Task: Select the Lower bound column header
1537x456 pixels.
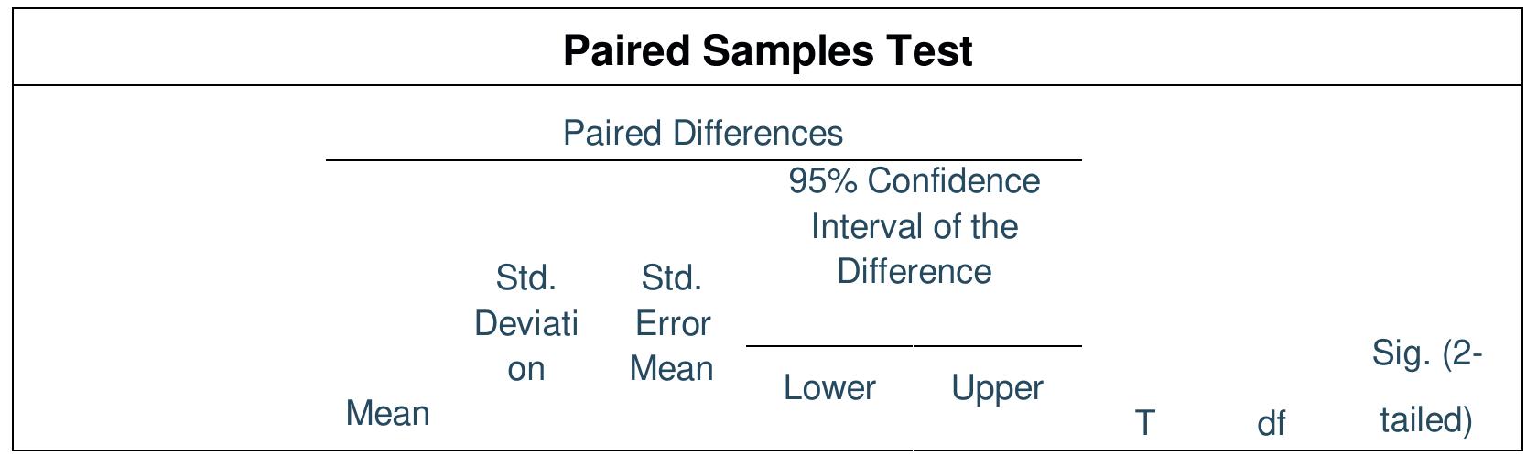Action: click(x=829, y=388)
